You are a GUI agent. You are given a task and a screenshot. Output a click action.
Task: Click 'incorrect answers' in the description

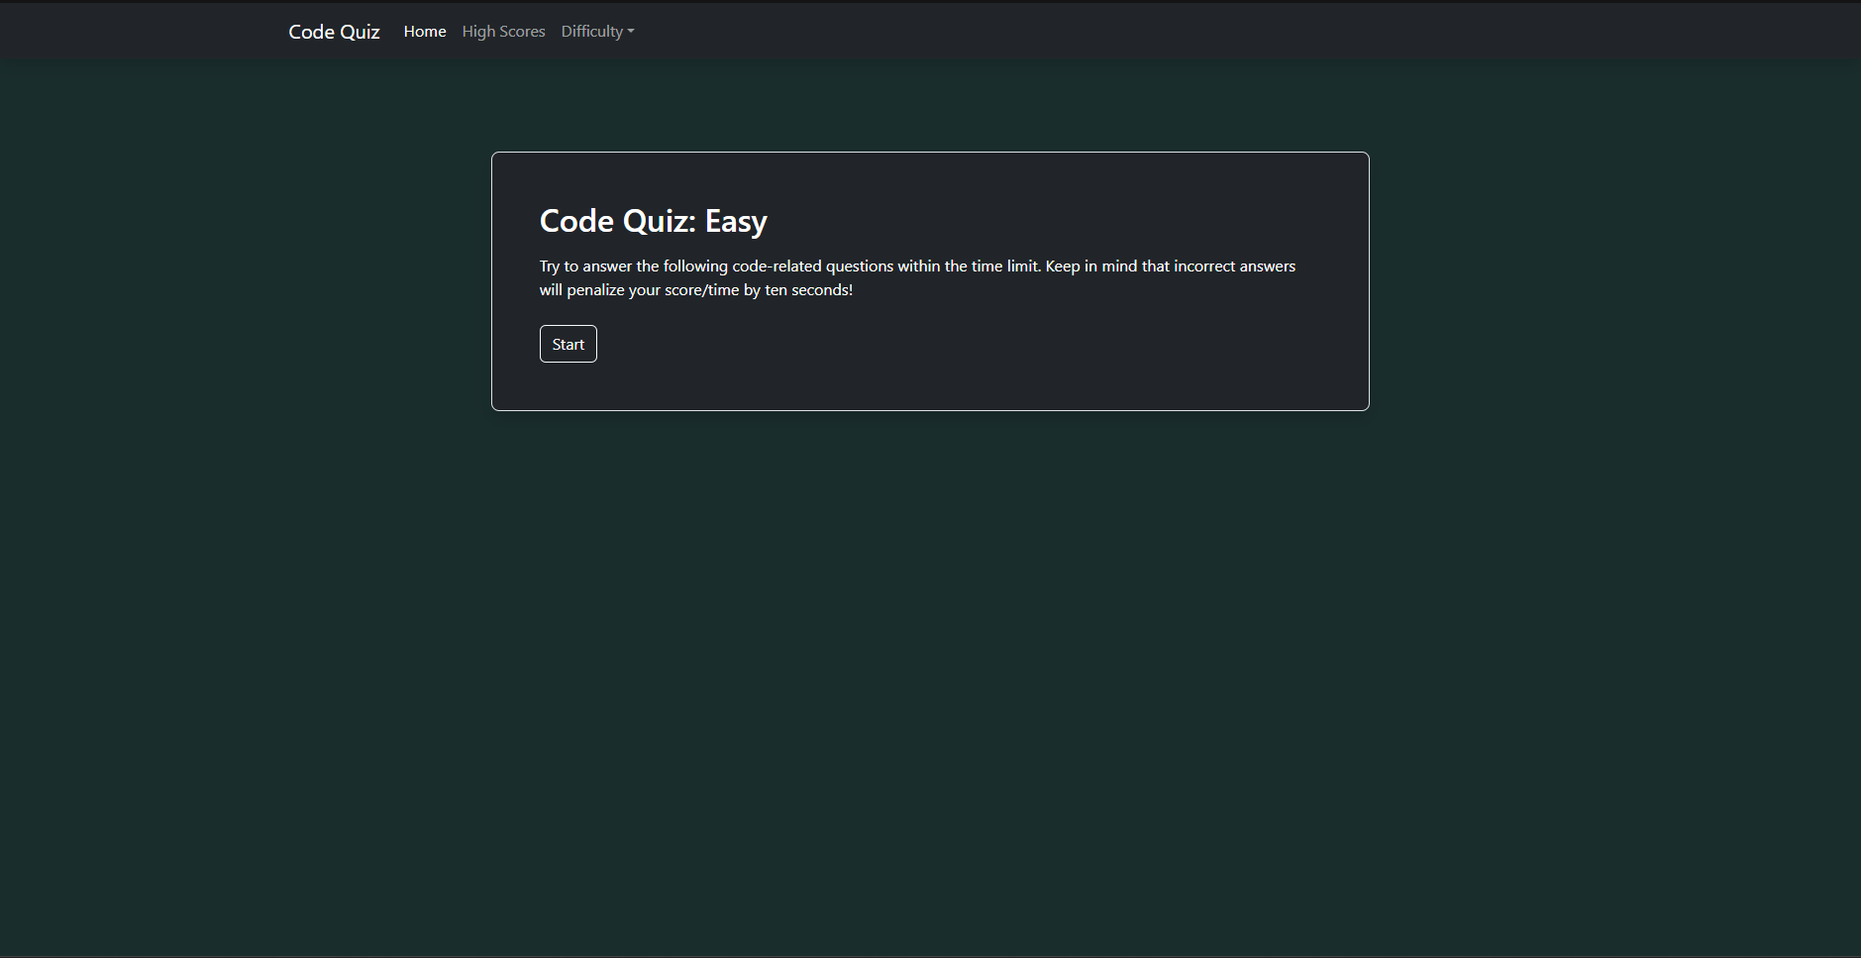coord(1234,266)
